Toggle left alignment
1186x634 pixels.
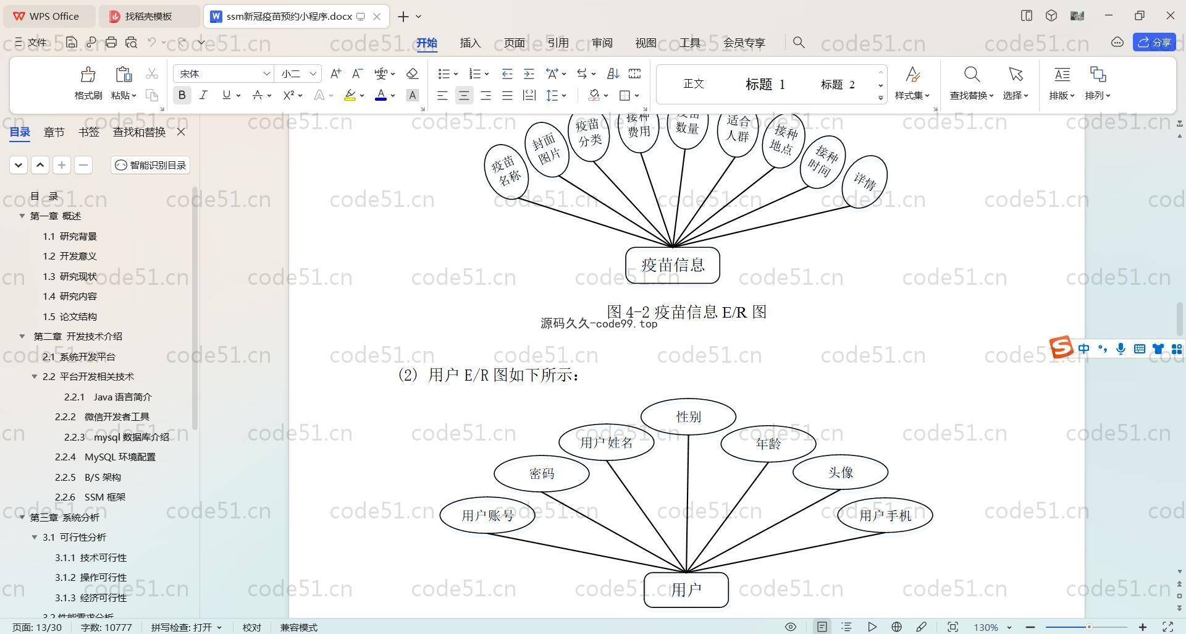(442, 95)
